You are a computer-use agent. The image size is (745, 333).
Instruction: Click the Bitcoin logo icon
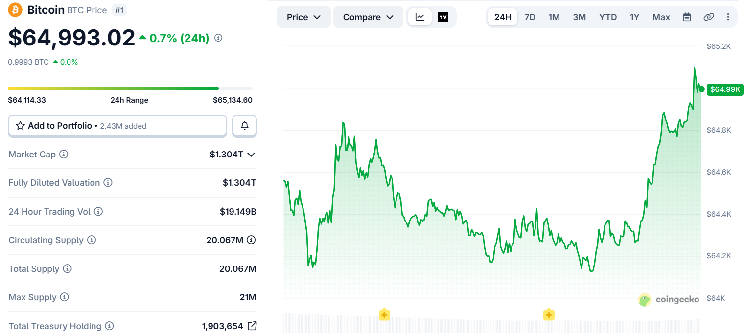(15, 10)
